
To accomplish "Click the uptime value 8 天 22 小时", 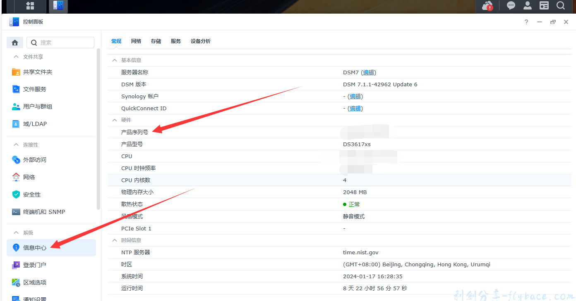I will click(375, 288).
